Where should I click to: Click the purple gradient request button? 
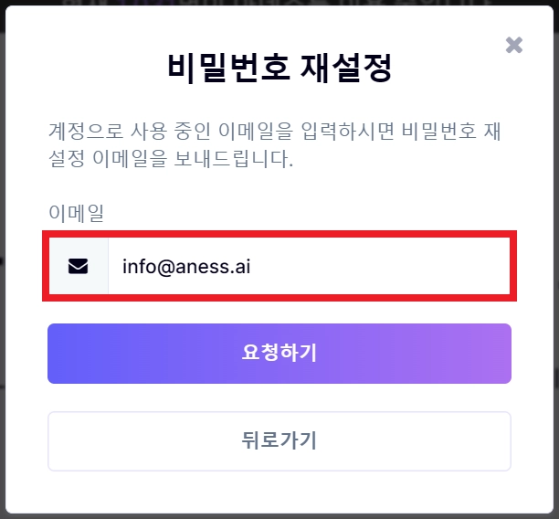point(279,353)
